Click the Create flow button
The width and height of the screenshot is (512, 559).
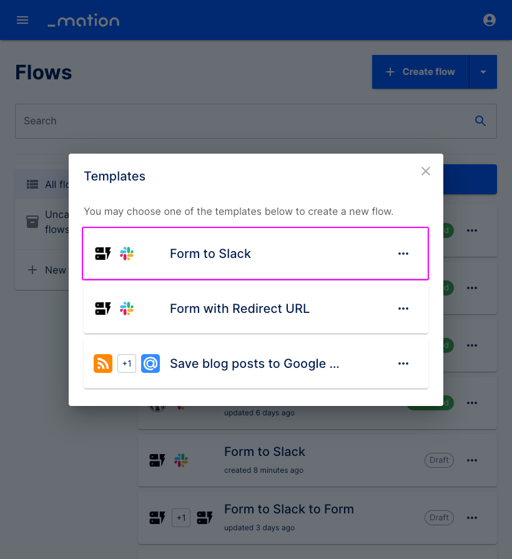(420, 71)
